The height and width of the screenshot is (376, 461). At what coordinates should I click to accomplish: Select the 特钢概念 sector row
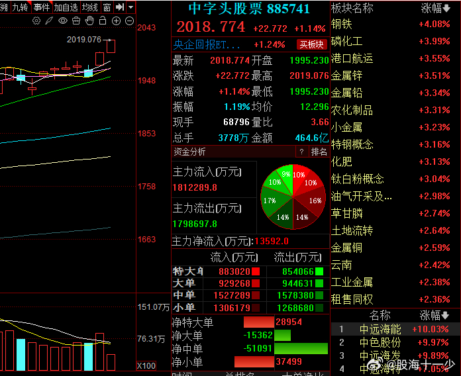point(395,144)
